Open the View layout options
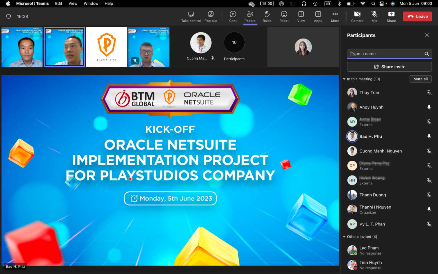Viewport: 438px width, 274px height. (x=301, y=17)
